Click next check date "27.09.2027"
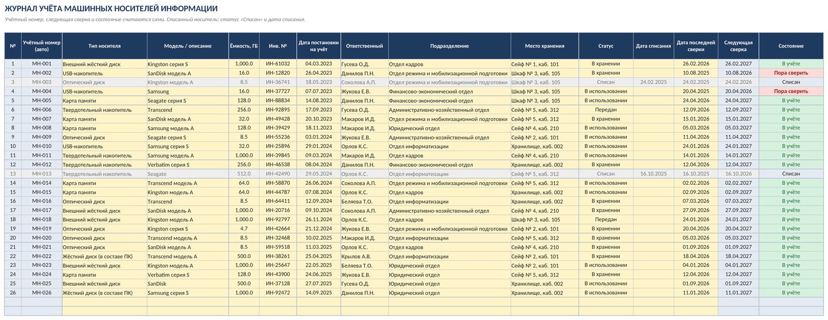This screenshot has height=320, width=828. point(738,210)
